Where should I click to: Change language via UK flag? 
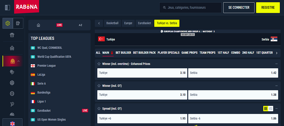tap(12, 124)
